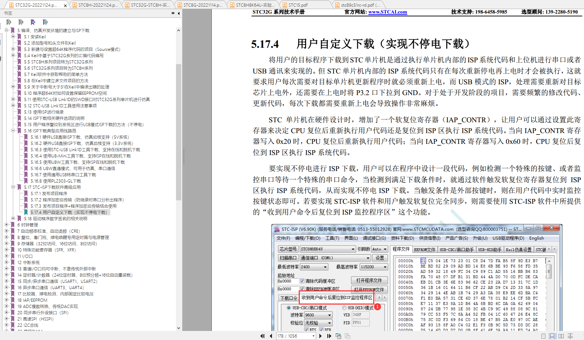Expand the 5.9 bookmark node
The width and height of the screenshot is (584, 340).
pos(13,87)
